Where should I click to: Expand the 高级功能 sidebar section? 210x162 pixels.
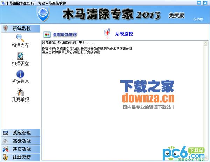21,141
